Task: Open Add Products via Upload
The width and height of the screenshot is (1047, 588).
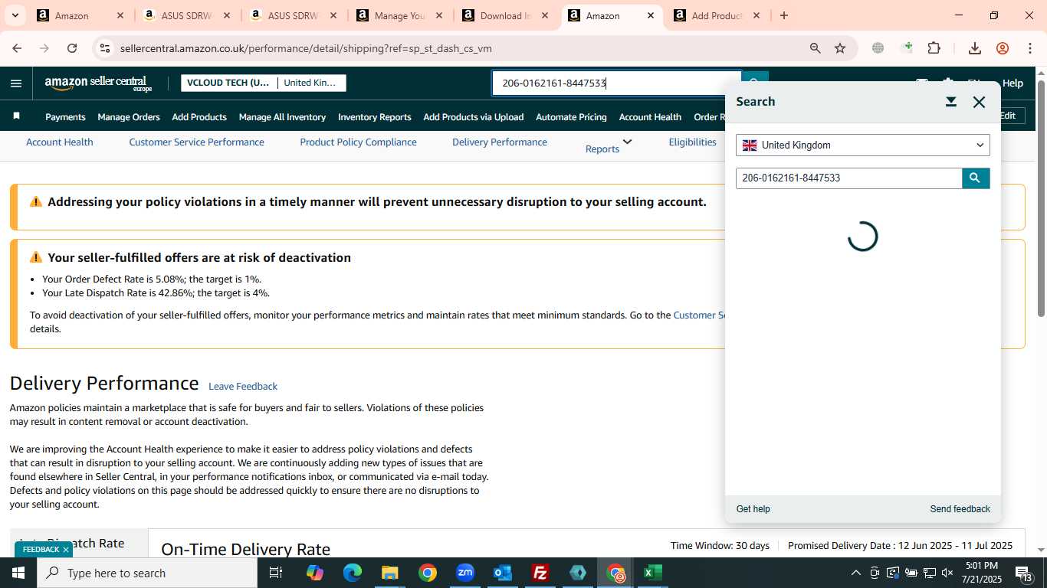Action: 474,117
